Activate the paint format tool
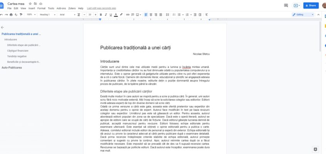The height and width of the screenshot is (154, 326). click(21, 15)
